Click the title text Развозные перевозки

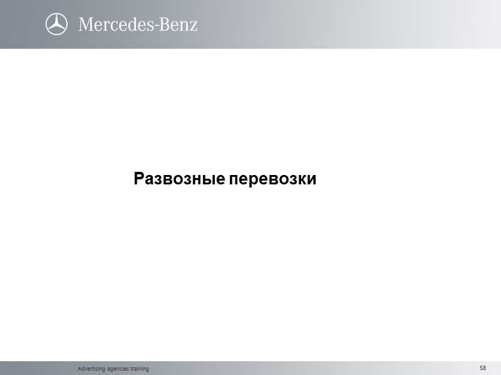[224, 179]
